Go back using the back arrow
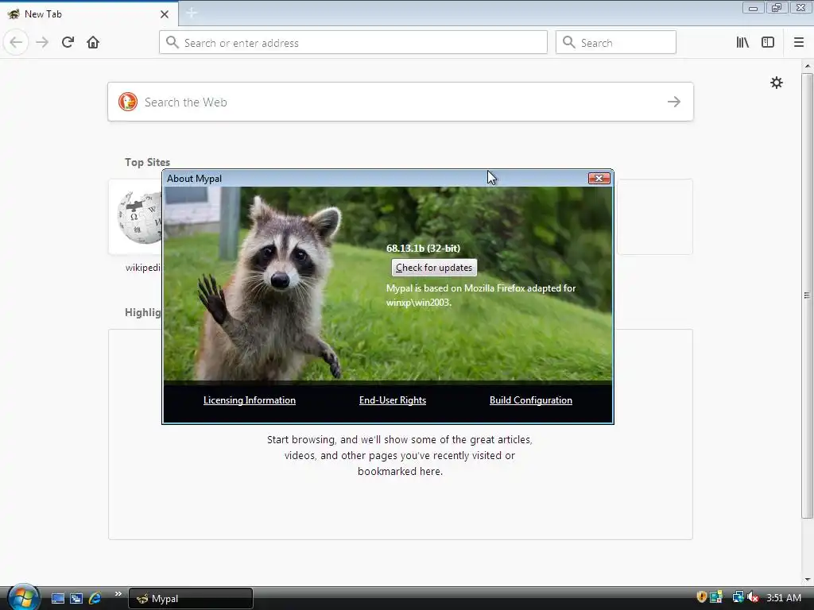Screen dimensions: 814x610 [16, 42]
